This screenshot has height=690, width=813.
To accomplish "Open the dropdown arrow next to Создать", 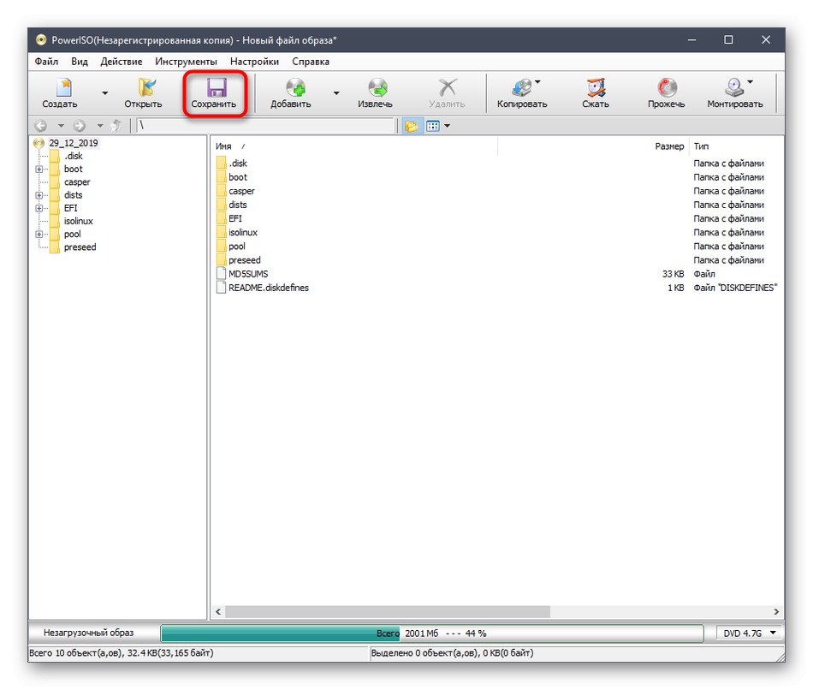I will (x=104, y=93).
